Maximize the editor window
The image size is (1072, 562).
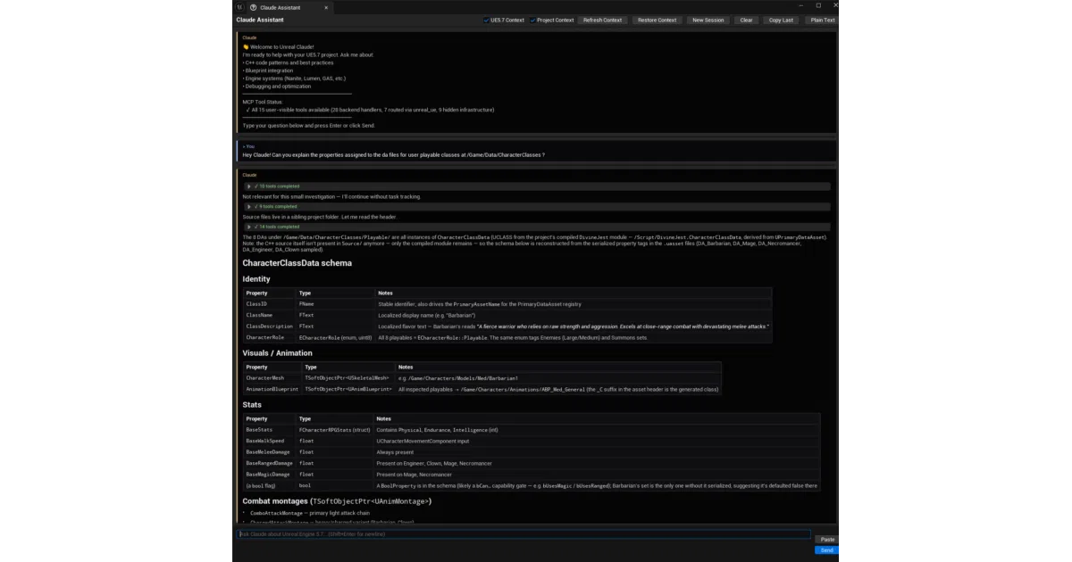818,5
